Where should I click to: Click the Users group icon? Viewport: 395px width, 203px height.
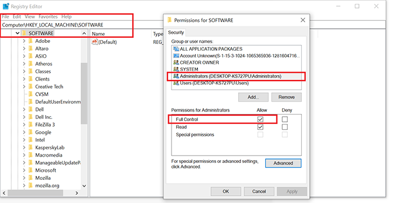[x=176, y=83]
